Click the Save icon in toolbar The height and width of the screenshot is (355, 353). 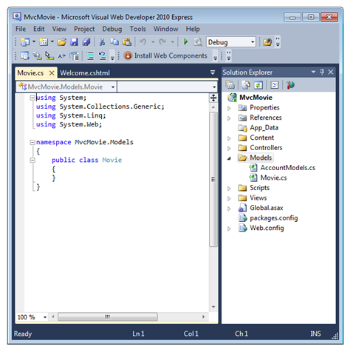pos(74,42)
